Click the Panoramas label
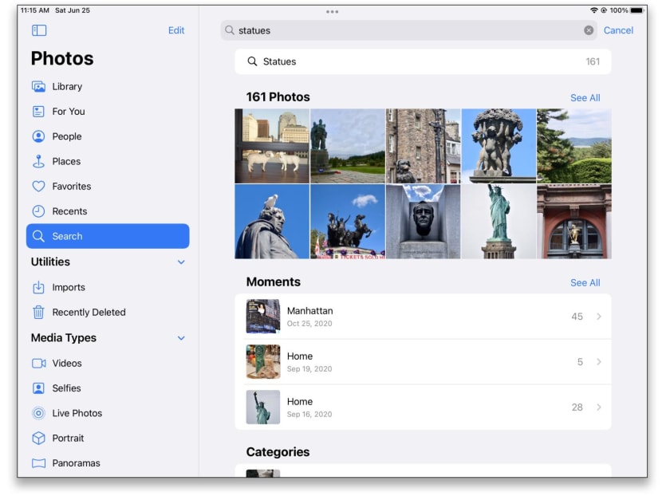 pos(77,463)
